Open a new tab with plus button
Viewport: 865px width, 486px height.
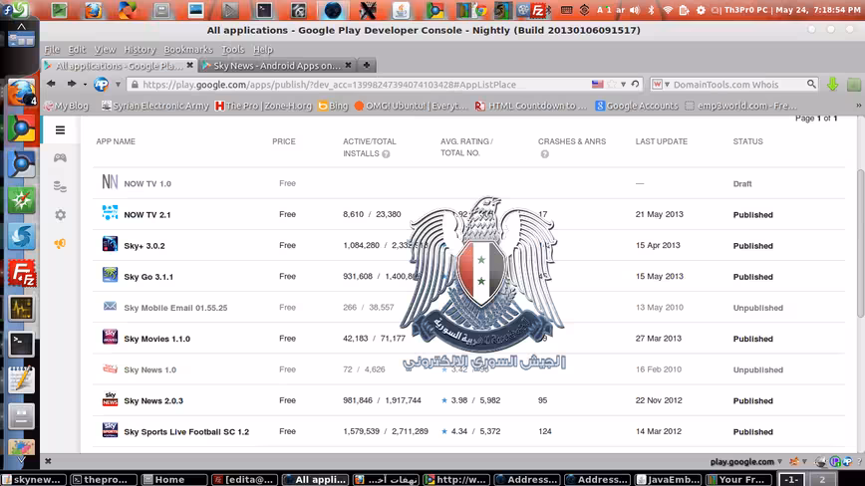[367, 66]
